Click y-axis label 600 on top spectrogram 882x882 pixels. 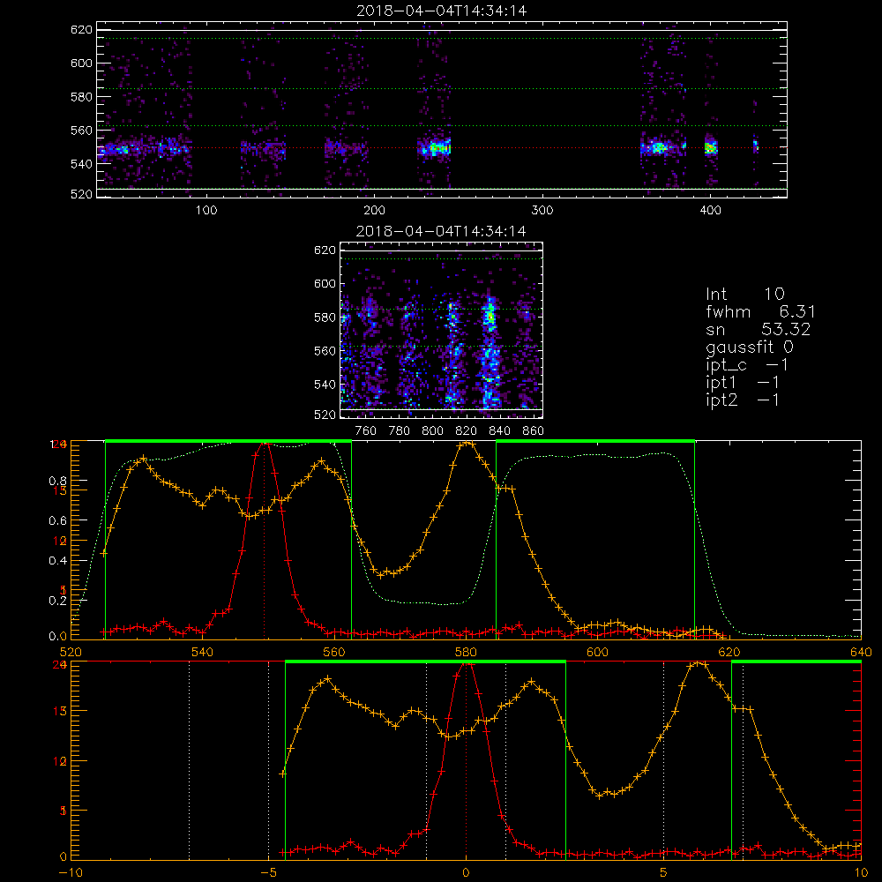pyautogui.click(x=81, y=63)
